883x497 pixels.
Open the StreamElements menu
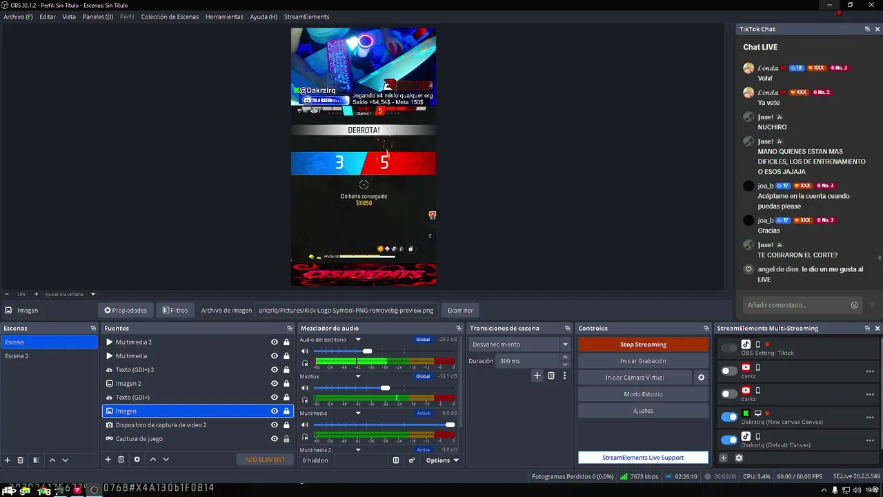click(x=307, y=17)
